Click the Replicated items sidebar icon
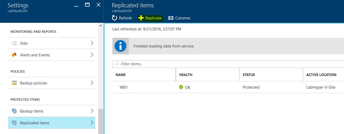The image size is (344, 134). tap(14, 123)
